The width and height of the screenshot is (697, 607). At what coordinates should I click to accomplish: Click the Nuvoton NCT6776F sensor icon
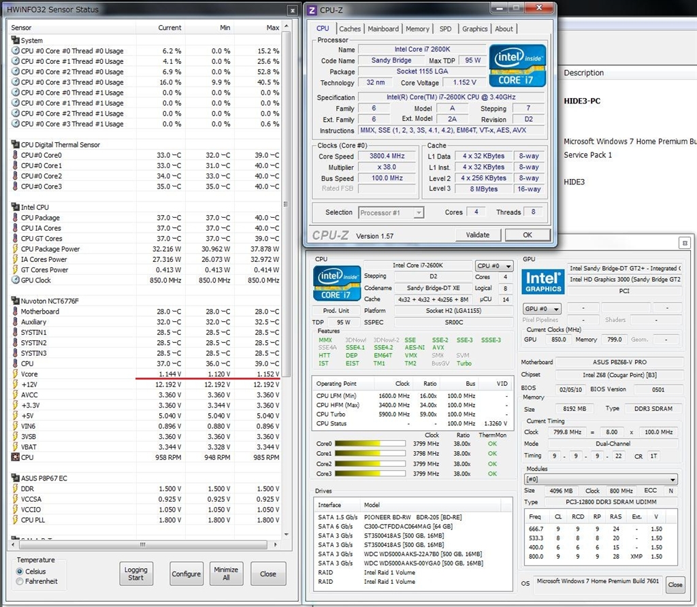(x=16, y=301)
